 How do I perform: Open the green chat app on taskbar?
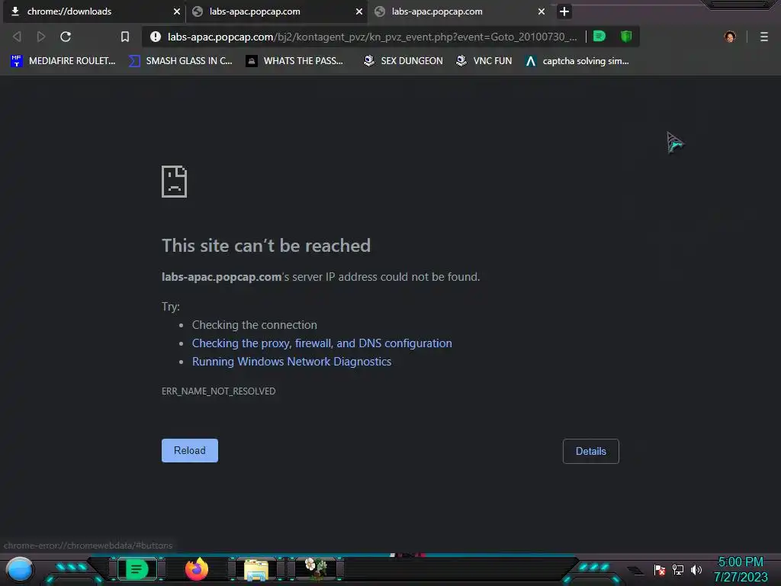(137, 569)
